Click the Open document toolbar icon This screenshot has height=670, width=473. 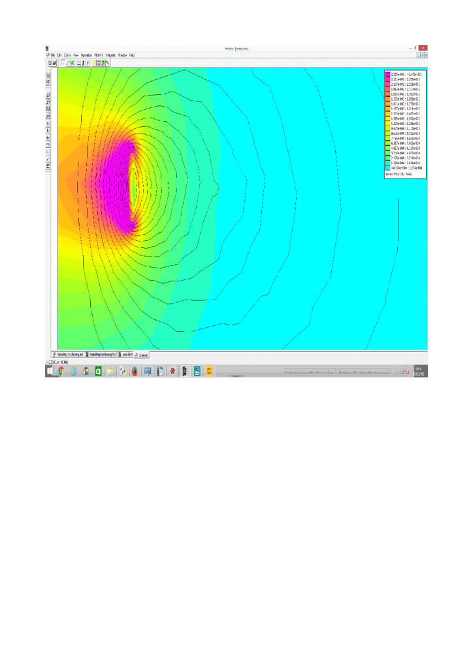pyautogui.click(x=55, y=63)
